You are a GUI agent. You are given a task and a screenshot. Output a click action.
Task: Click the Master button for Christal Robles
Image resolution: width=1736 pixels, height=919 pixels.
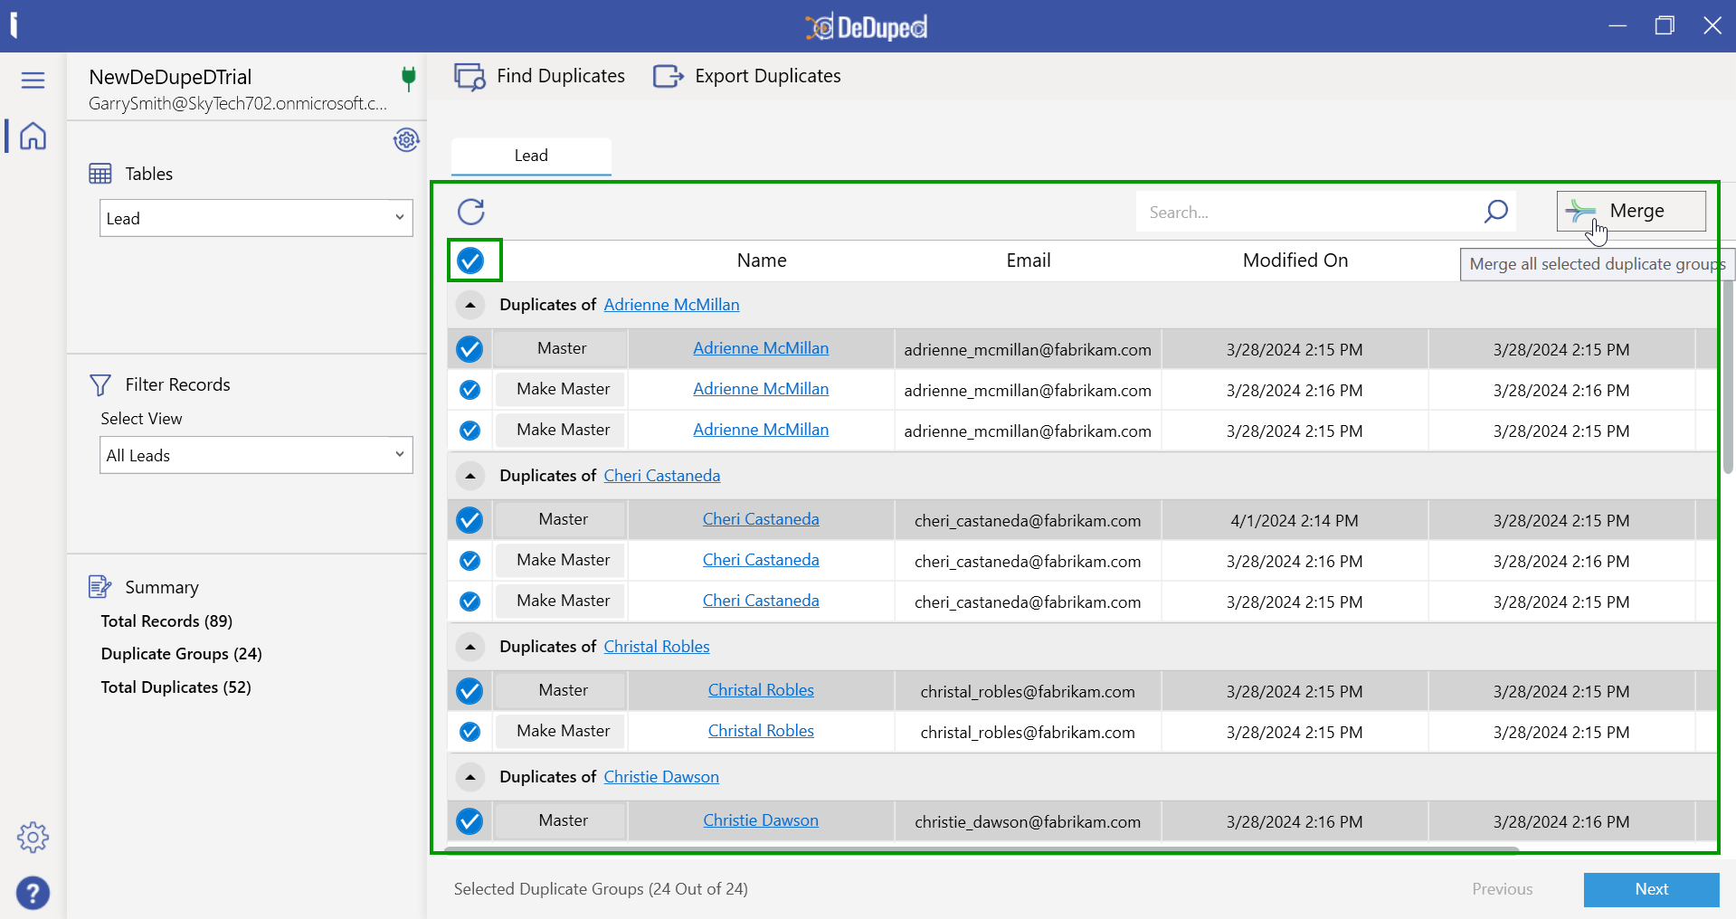pos(562,691)
